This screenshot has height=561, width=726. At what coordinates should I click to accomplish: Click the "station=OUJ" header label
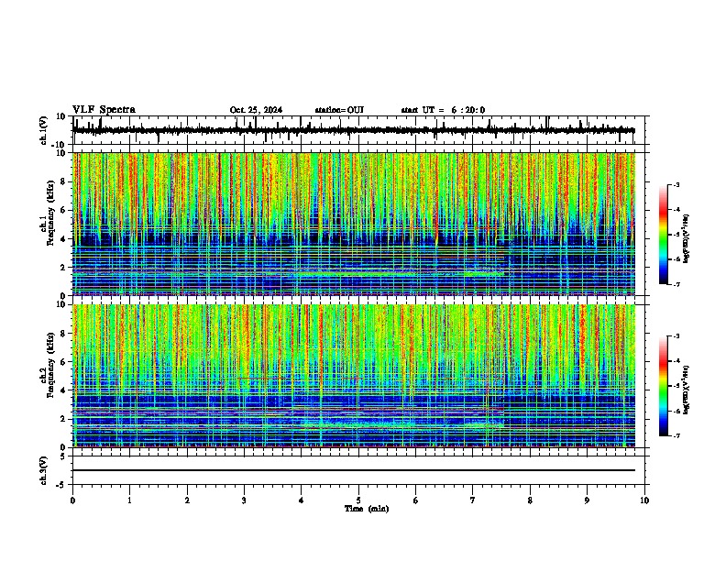coord(339,110)
